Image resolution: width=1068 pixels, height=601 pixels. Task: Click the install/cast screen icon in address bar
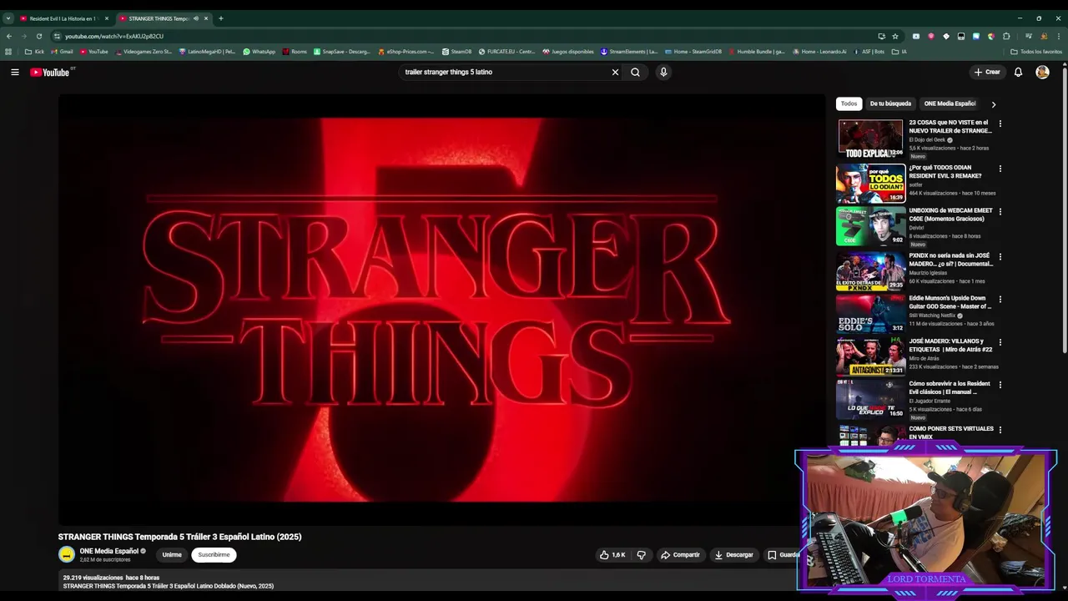[x=881, y=36]
